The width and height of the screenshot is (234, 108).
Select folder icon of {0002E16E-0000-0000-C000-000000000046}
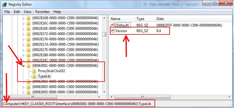28,29
